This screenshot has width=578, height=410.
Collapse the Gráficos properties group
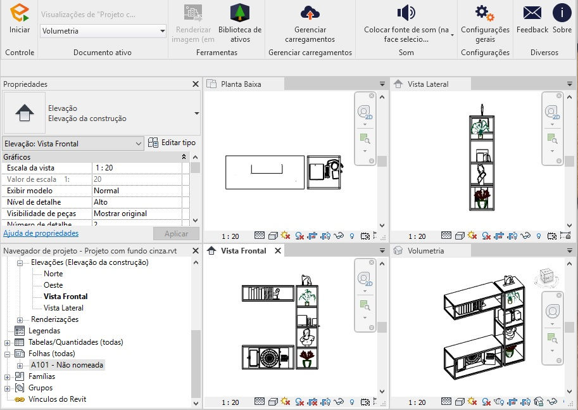pos(184,157)
